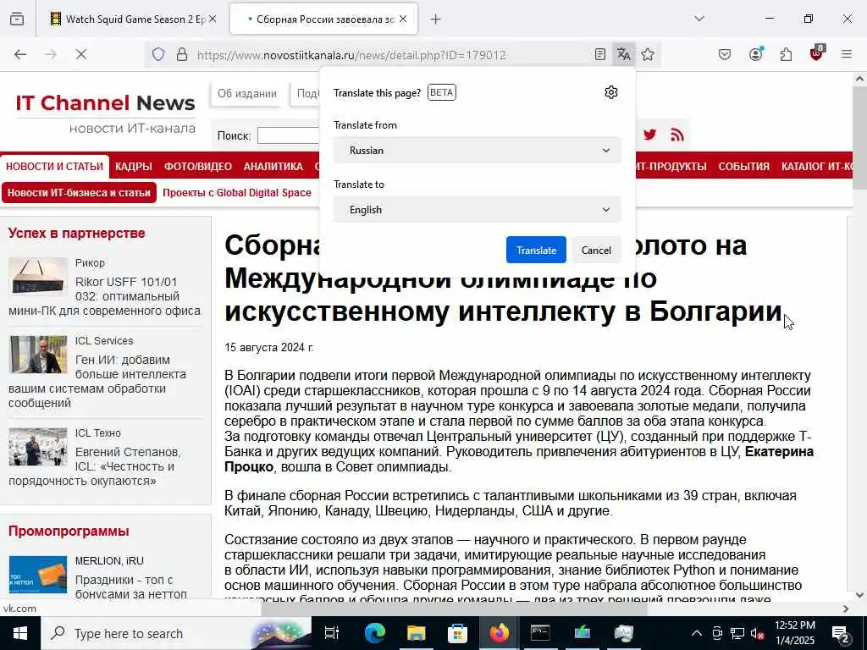Cancel the translation popup
The image size is (867, 650).
point(596,250)
